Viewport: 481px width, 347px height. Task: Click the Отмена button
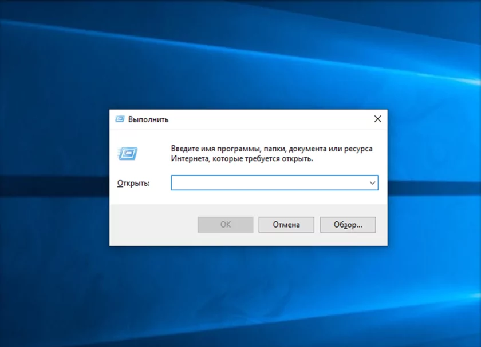click(x=286, y=224)
